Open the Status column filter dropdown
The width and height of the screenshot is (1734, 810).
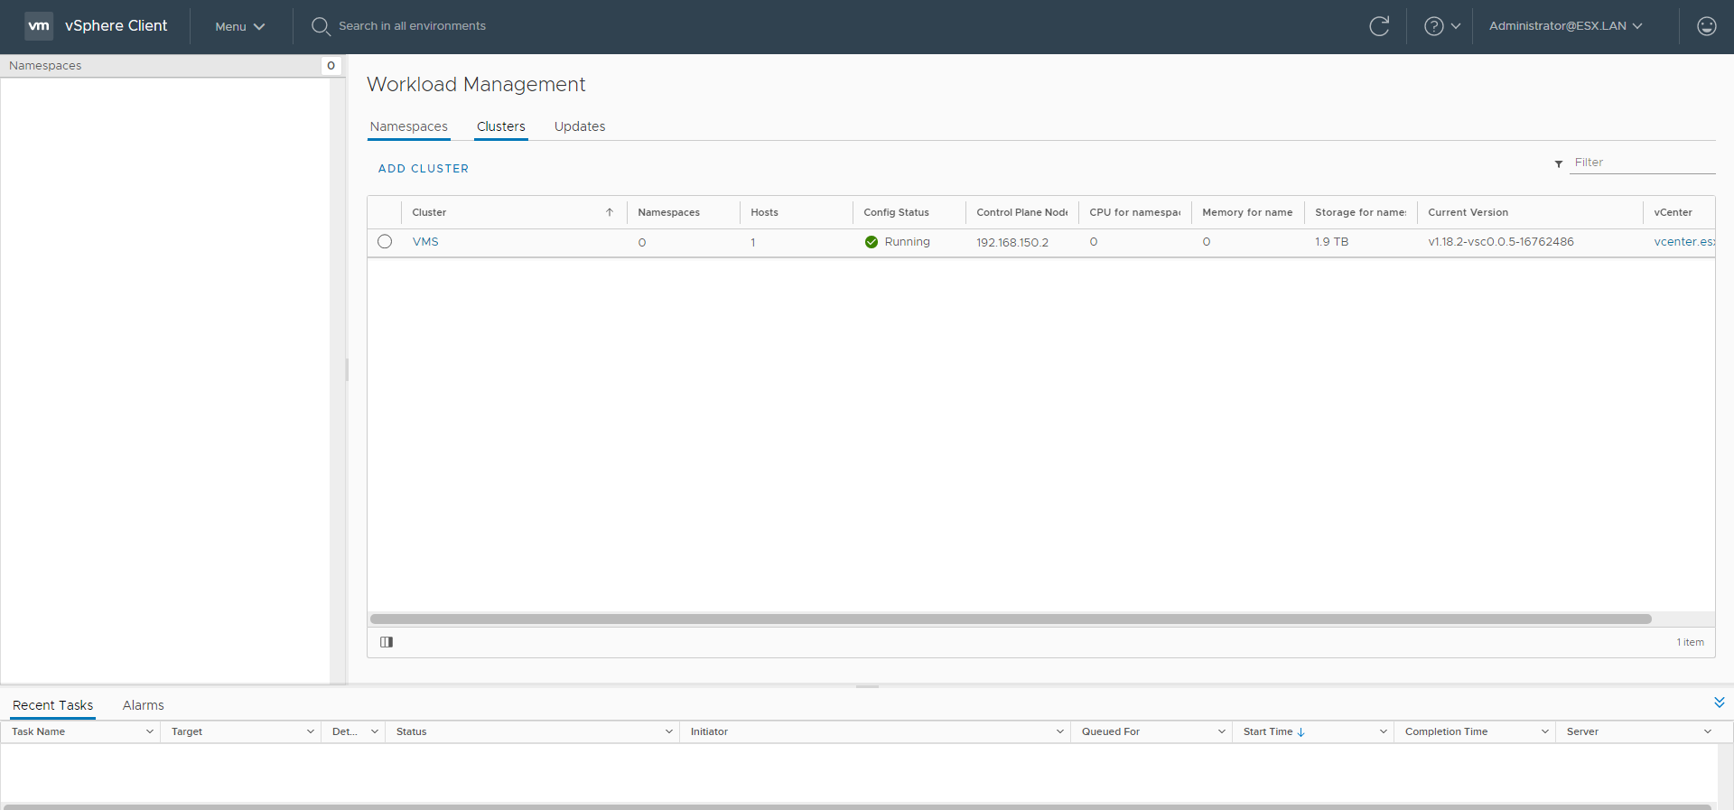669,731
